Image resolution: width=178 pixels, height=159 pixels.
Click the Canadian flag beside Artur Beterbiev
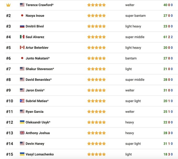pos(22,47)
